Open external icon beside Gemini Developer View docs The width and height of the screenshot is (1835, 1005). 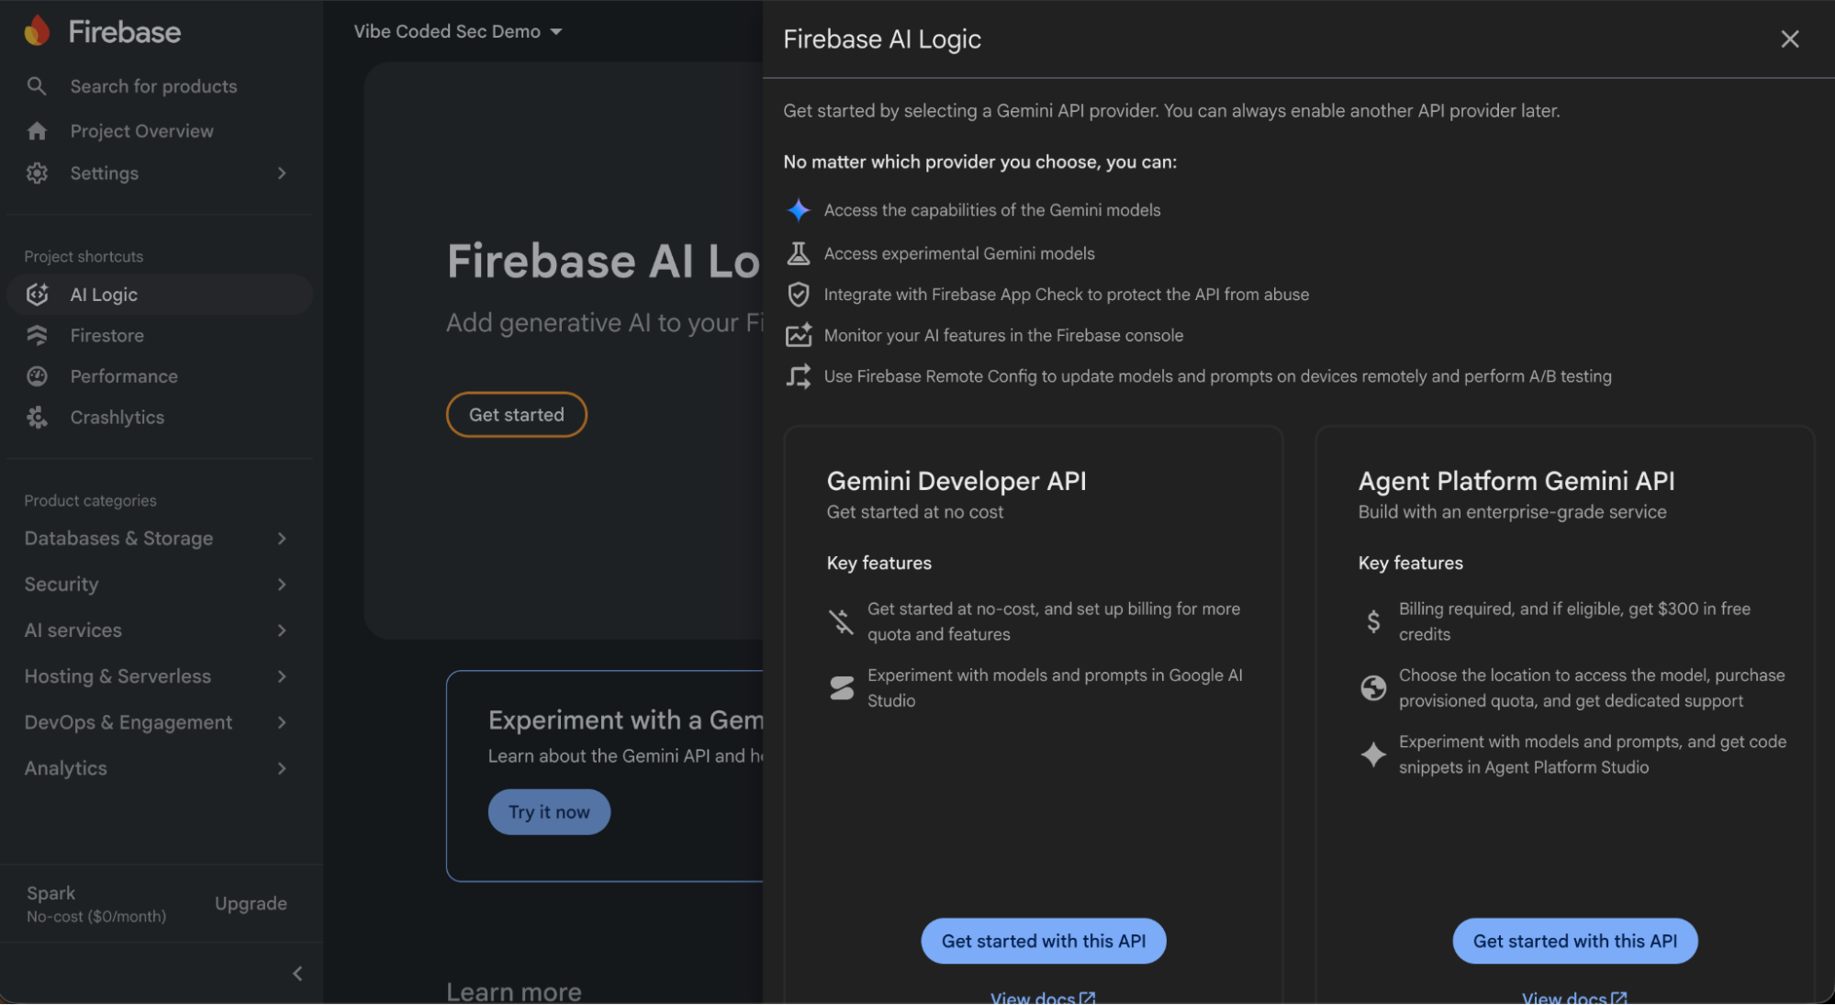point(1087,998)
